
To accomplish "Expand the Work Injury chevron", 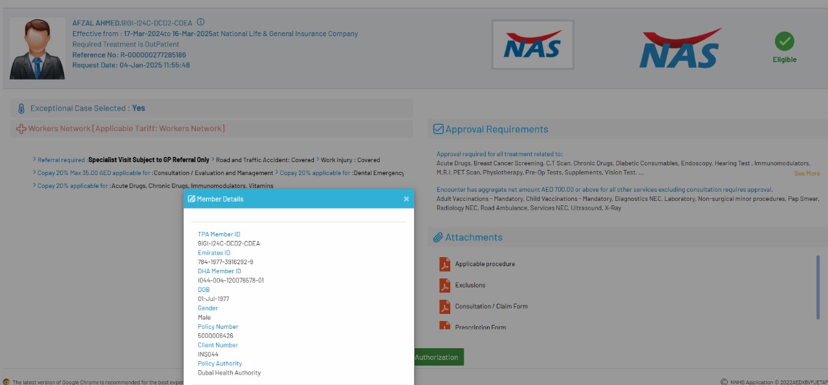I will [x=318, y=160].
